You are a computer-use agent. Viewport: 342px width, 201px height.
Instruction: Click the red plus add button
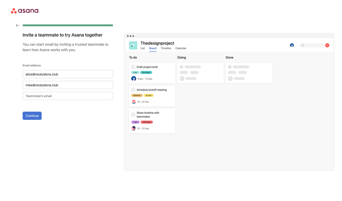[x=327, y=45]
